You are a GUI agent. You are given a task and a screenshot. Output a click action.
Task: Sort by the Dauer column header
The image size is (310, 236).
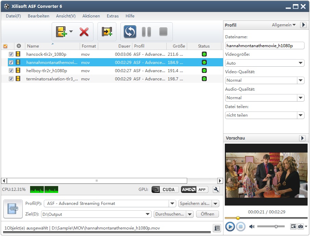pyautogui.click(x=115, y=46)
